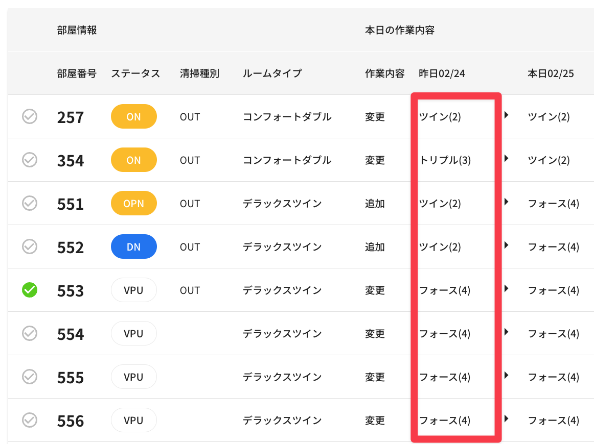Click the blue DN status badge

coord(133,247)
